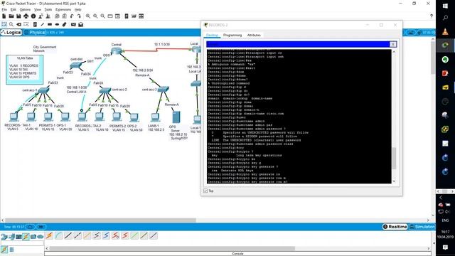Click the Undo arrow icon
The height and width of the screenshot is (256, 455).
pyautogui.click(x=72, y=16)
